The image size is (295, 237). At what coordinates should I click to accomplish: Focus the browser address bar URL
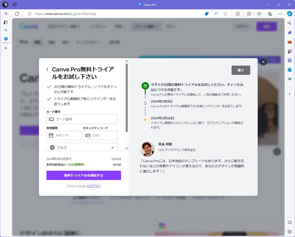pyautogui.click(x=65, y=14)
